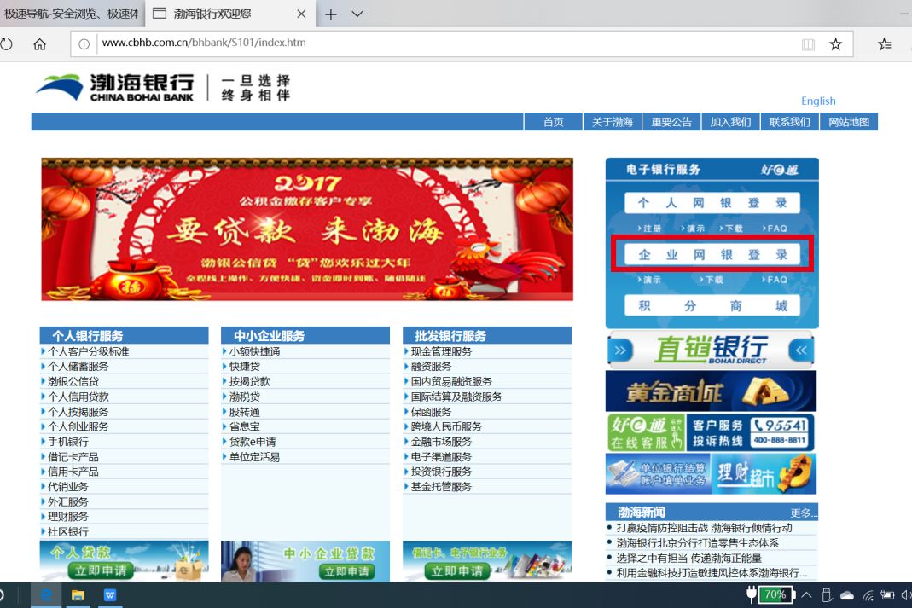Open 现金管理服务 link

pyautogui.click(x=441, y=351)
